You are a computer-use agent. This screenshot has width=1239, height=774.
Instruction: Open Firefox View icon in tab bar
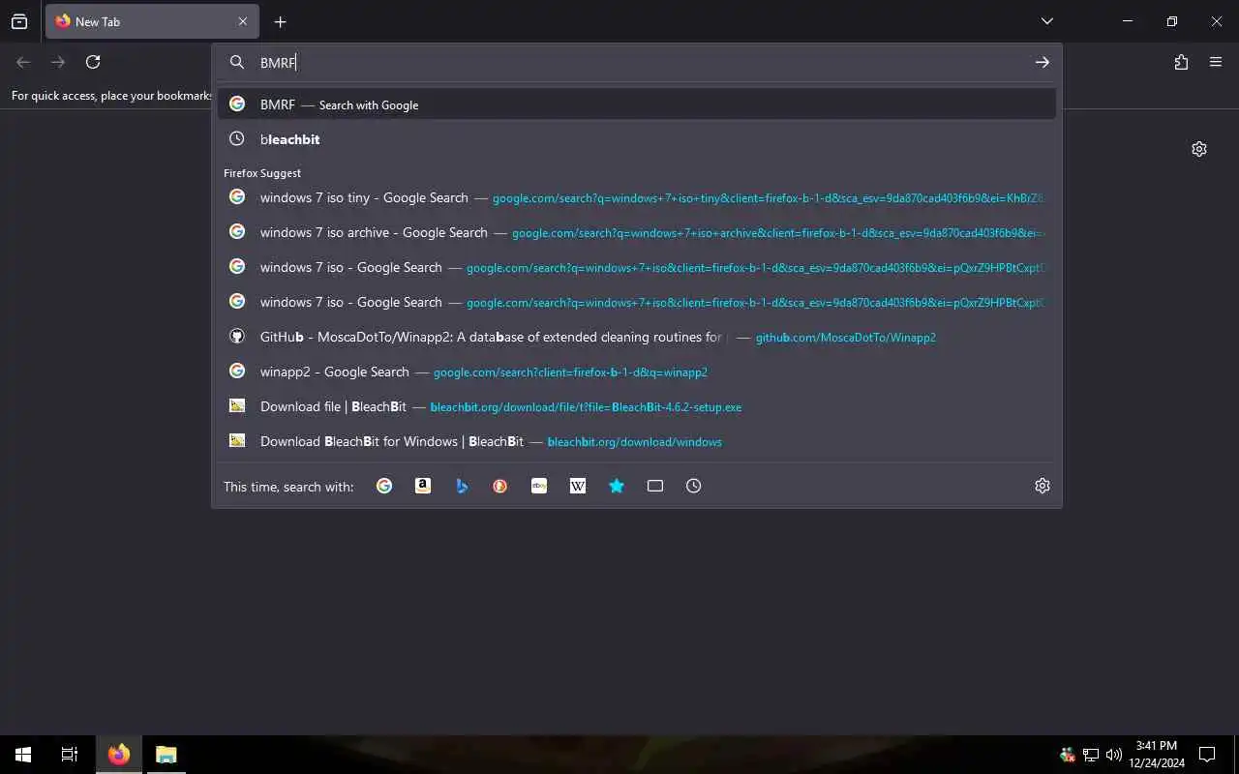(x=19, y=21)
